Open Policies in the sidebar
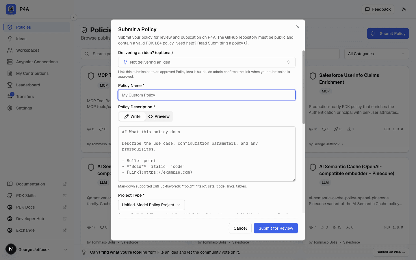 [37, 27]
